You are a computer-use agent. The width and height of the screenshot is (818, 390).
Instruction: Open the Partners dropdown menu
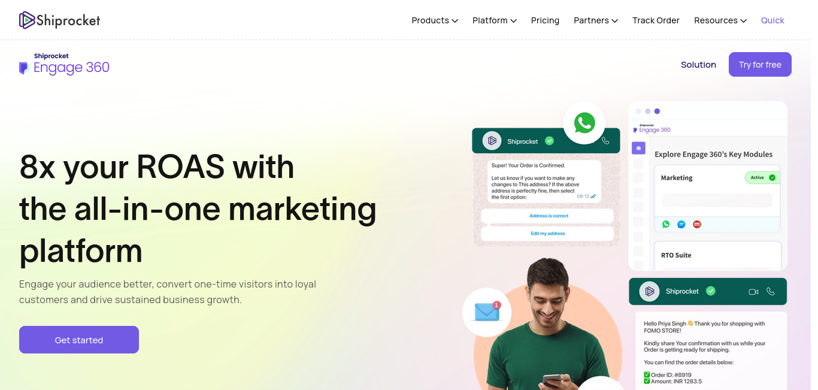coord(595,20)
